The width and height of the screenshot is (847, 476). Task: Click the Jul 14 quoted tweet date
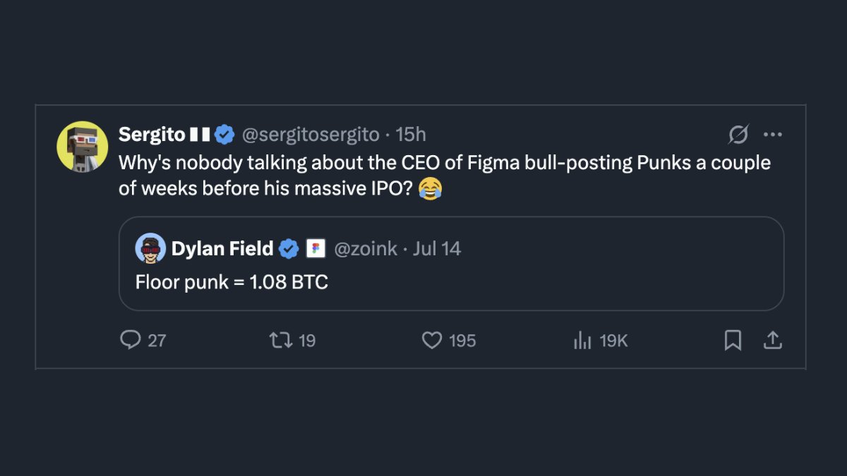pyautogui.click(x=437, y=249)
